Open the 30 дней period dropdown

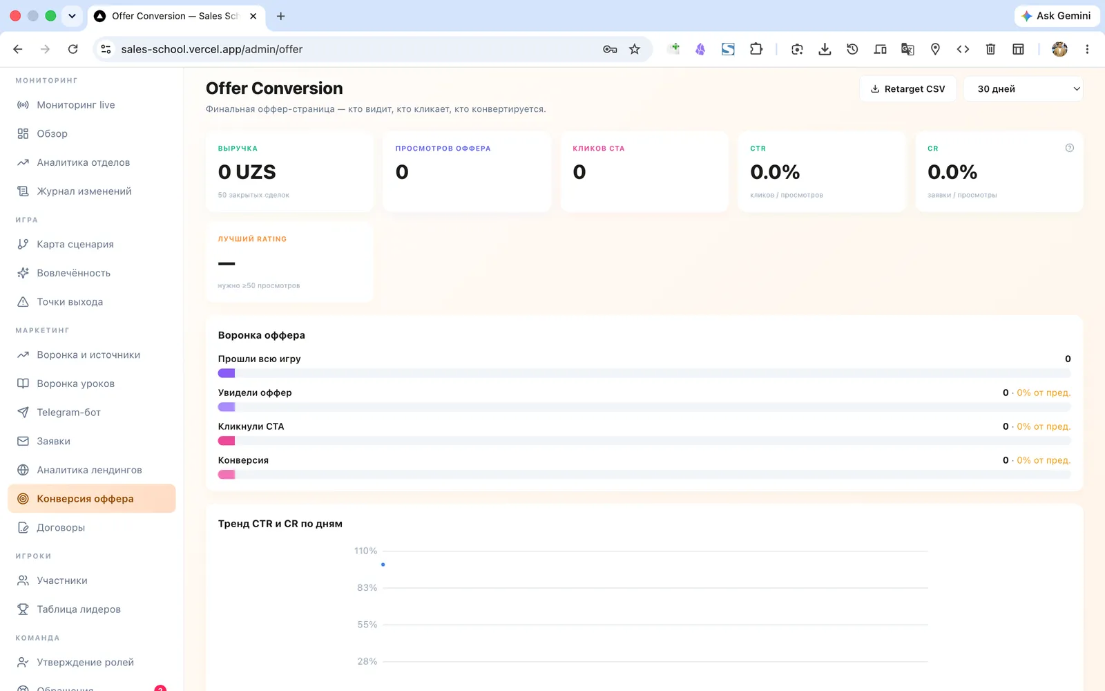click(1023, 89)
